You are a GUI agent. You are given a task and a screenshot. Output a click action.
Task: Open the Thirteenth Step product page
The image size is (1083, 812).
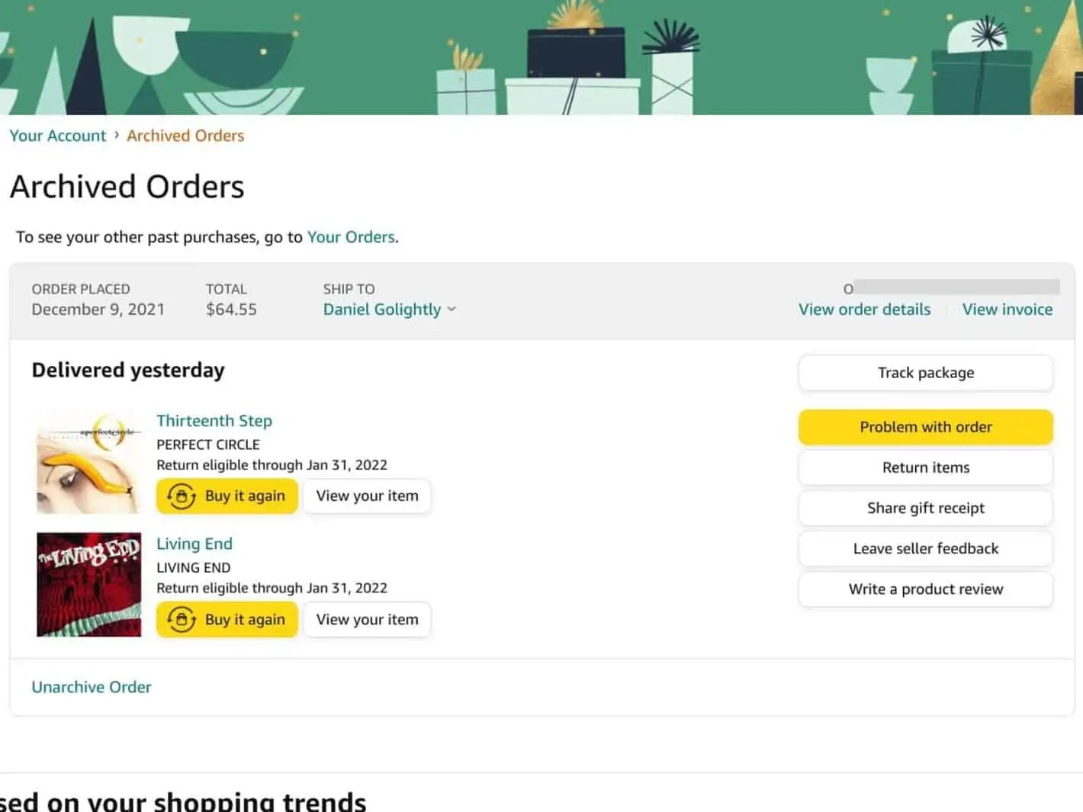point(214,420)
